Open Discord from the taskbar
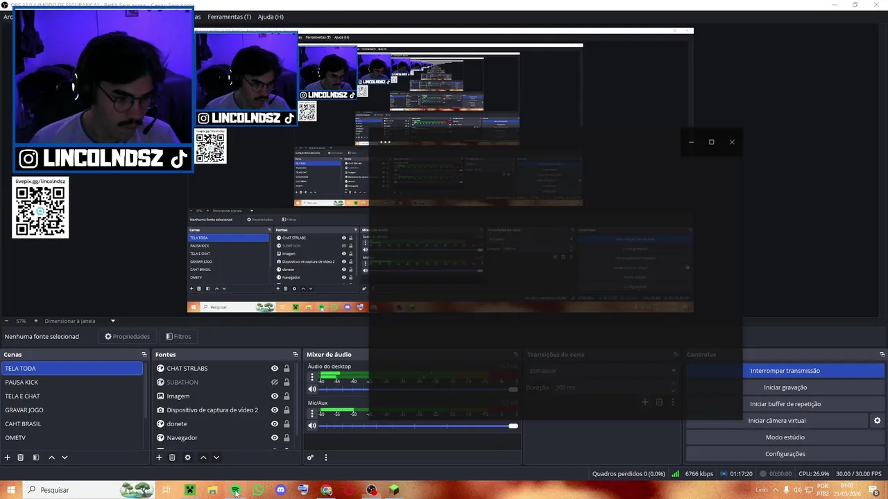Screen dimensions: 888x499 pos(280,490)
